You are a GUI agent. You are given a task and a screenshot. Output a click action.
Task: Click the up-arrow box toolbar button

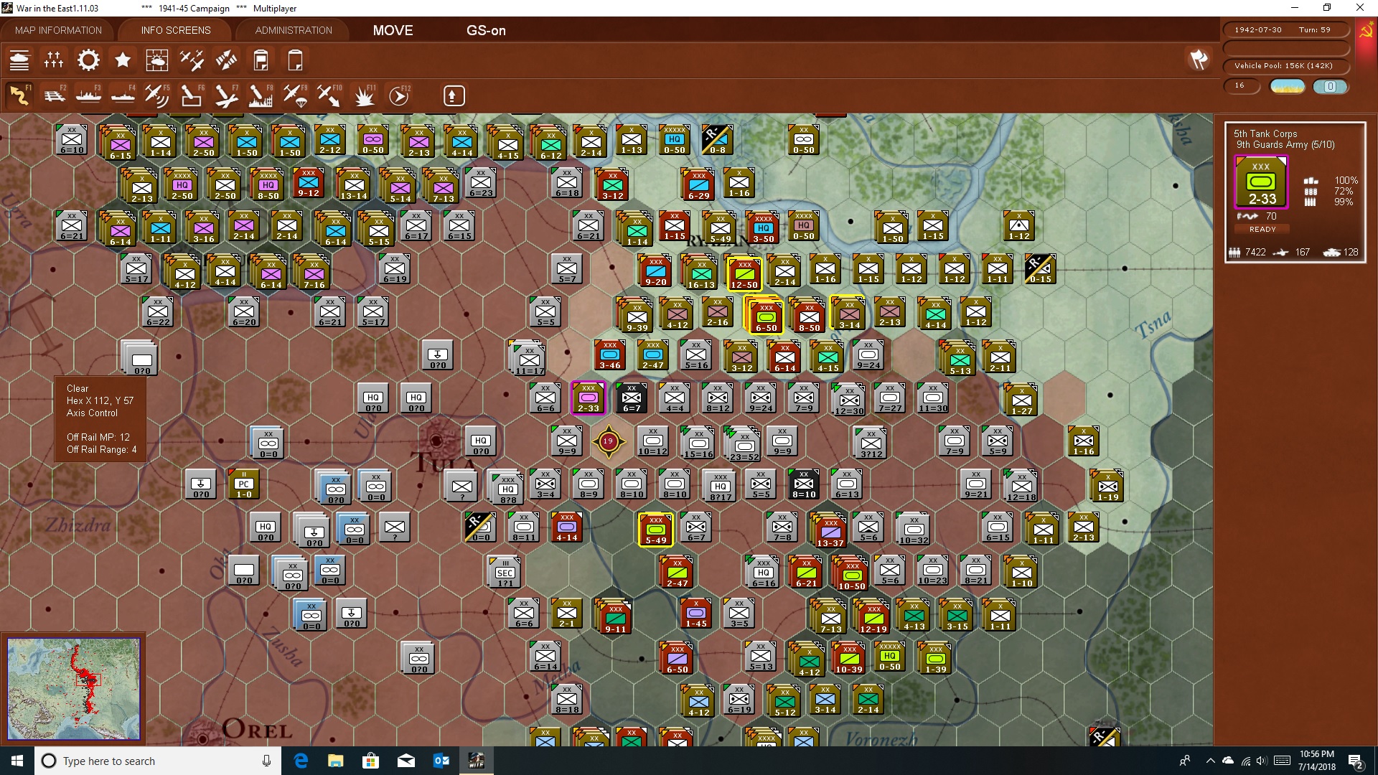click(x=454, y=95)
